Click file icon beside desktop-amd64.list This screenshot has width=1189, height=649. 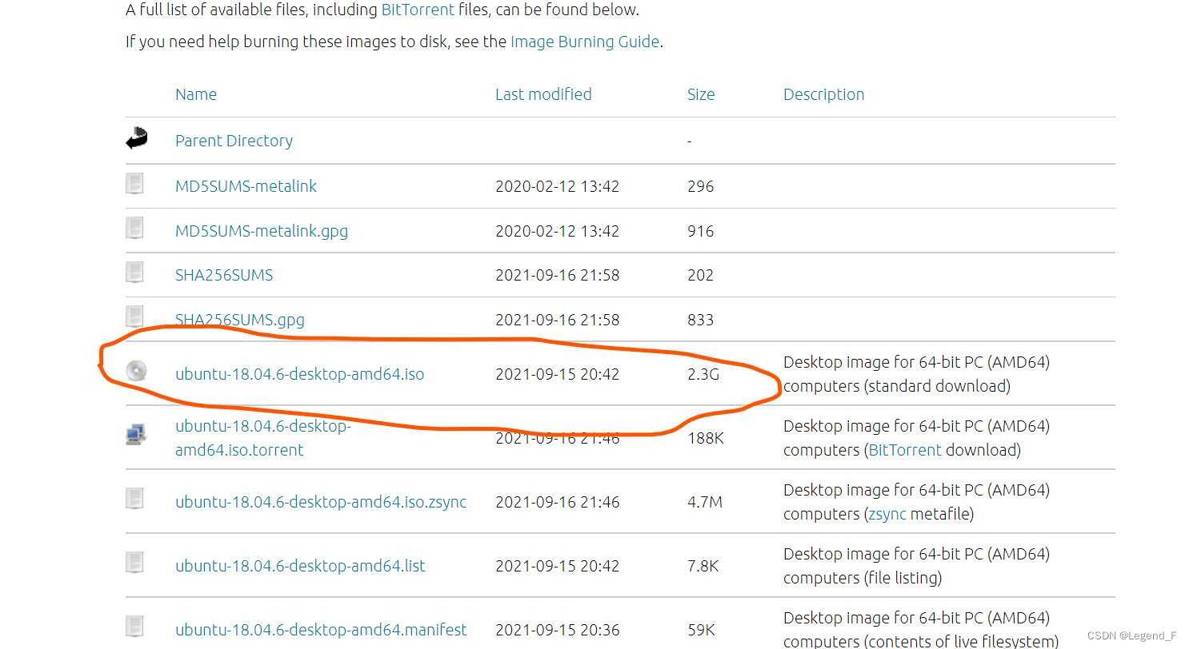coord(134,563)
